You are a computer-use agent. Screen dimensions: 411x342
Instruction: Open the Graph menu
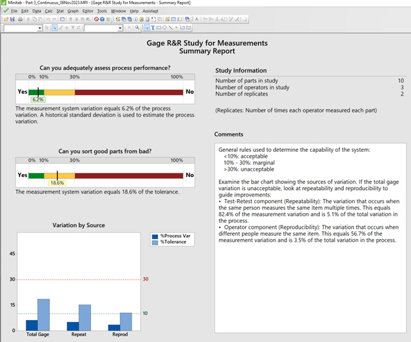[73, 11]
